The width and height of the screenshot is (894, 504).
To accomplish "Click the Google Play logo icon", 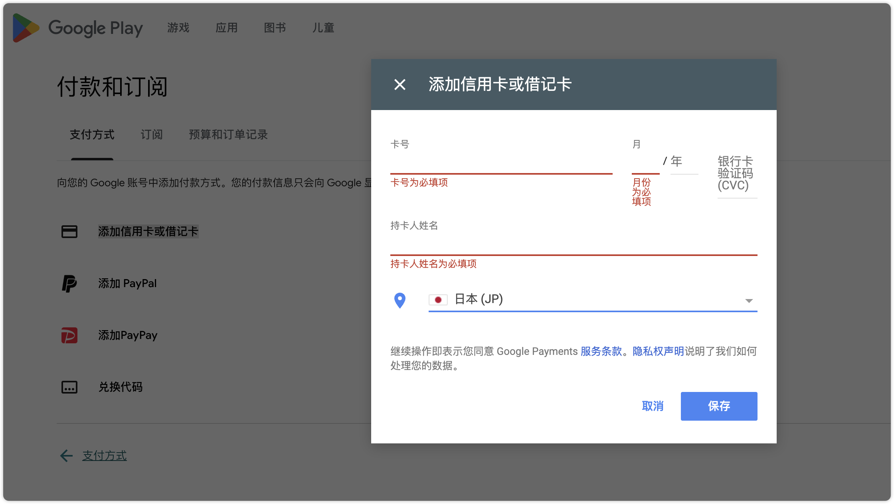I will (x=26, y=28).
